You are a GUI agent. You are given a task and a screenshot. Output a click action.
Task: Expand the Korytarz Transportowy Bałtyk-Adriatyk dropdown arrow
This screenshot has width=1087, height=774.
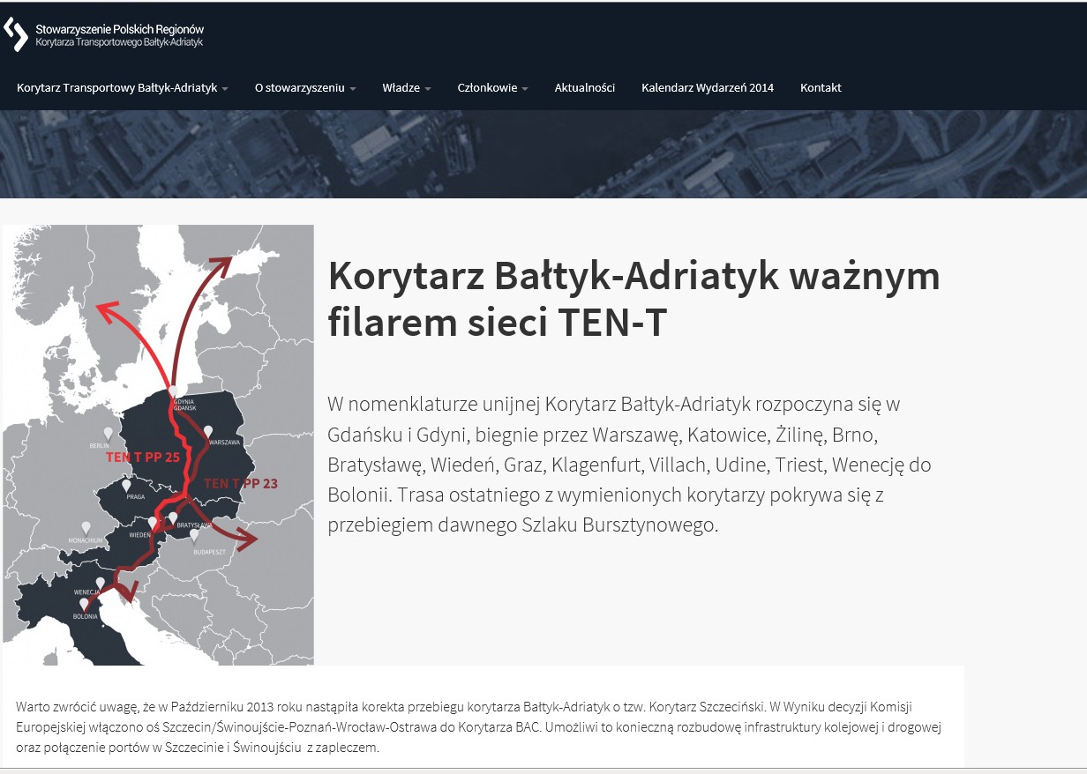[x=225, y=89]
